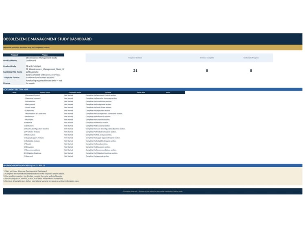This screenshot has height=228, width=305.
Task: Select the Mitigation Roadmap purpose text
Action: [102, 153]
